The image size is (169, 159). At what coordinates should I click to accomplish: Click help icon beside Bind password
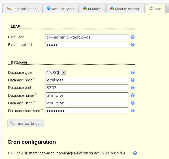click(x=133, y=45)
